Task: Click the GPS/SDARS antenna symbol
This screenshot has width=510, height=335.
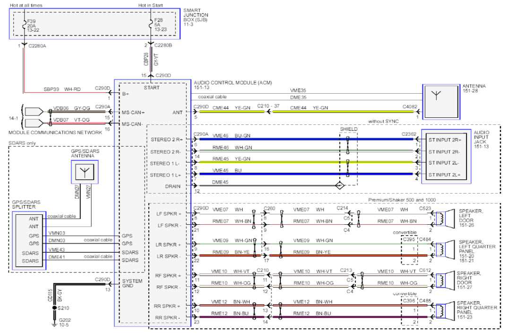Action: 84,172
